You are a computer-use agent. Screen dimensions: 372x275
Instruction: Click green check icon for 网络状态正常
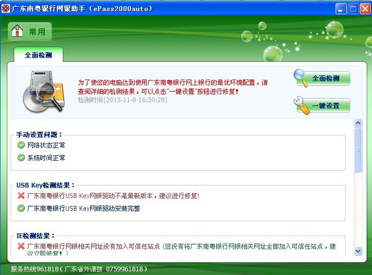(21, 145)
